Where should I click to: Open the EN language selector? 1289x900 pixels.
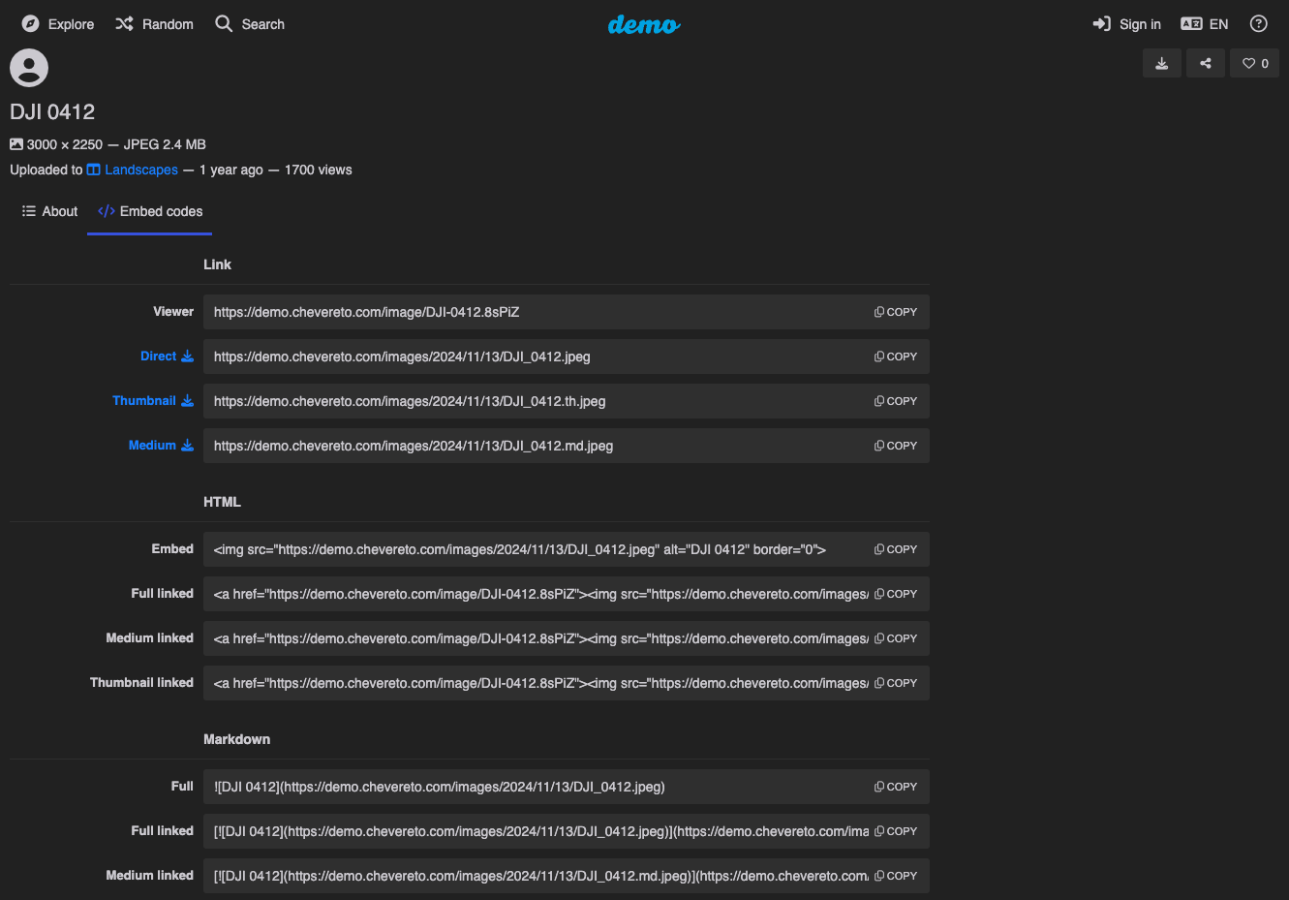(1205, 24)
